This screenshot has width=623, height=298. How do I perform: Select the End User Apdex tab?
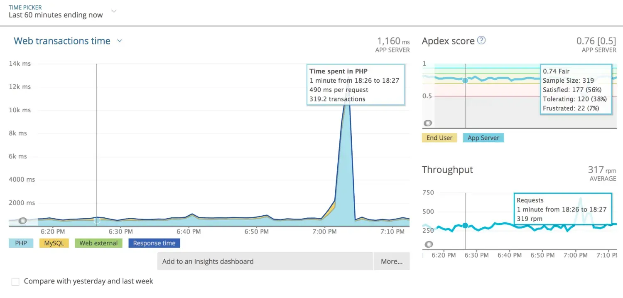439,138
